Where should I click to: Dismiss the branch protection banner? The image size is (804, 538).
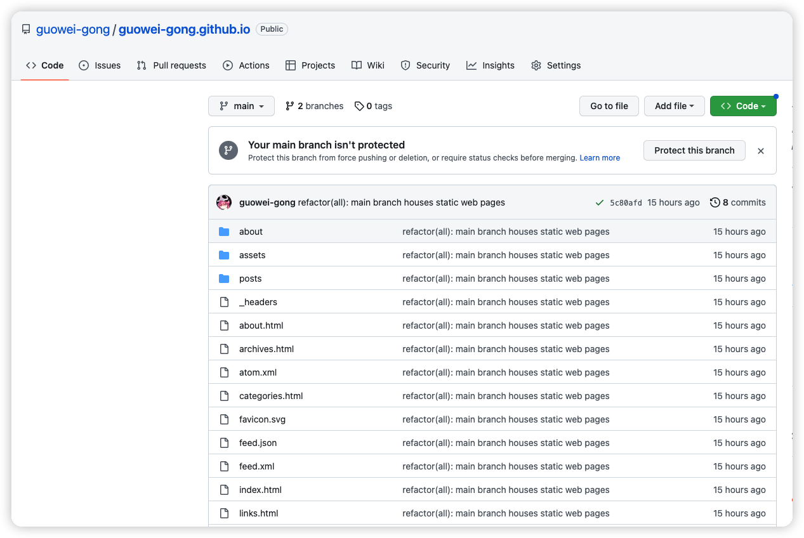(760, 150)
